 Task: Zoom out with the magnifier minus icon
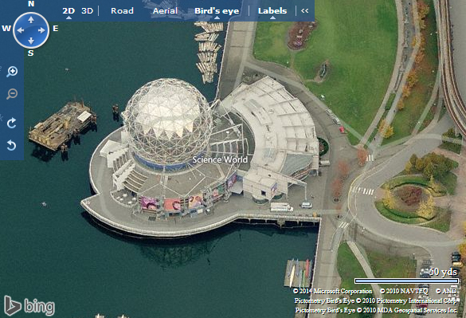[x=12, y=94]
